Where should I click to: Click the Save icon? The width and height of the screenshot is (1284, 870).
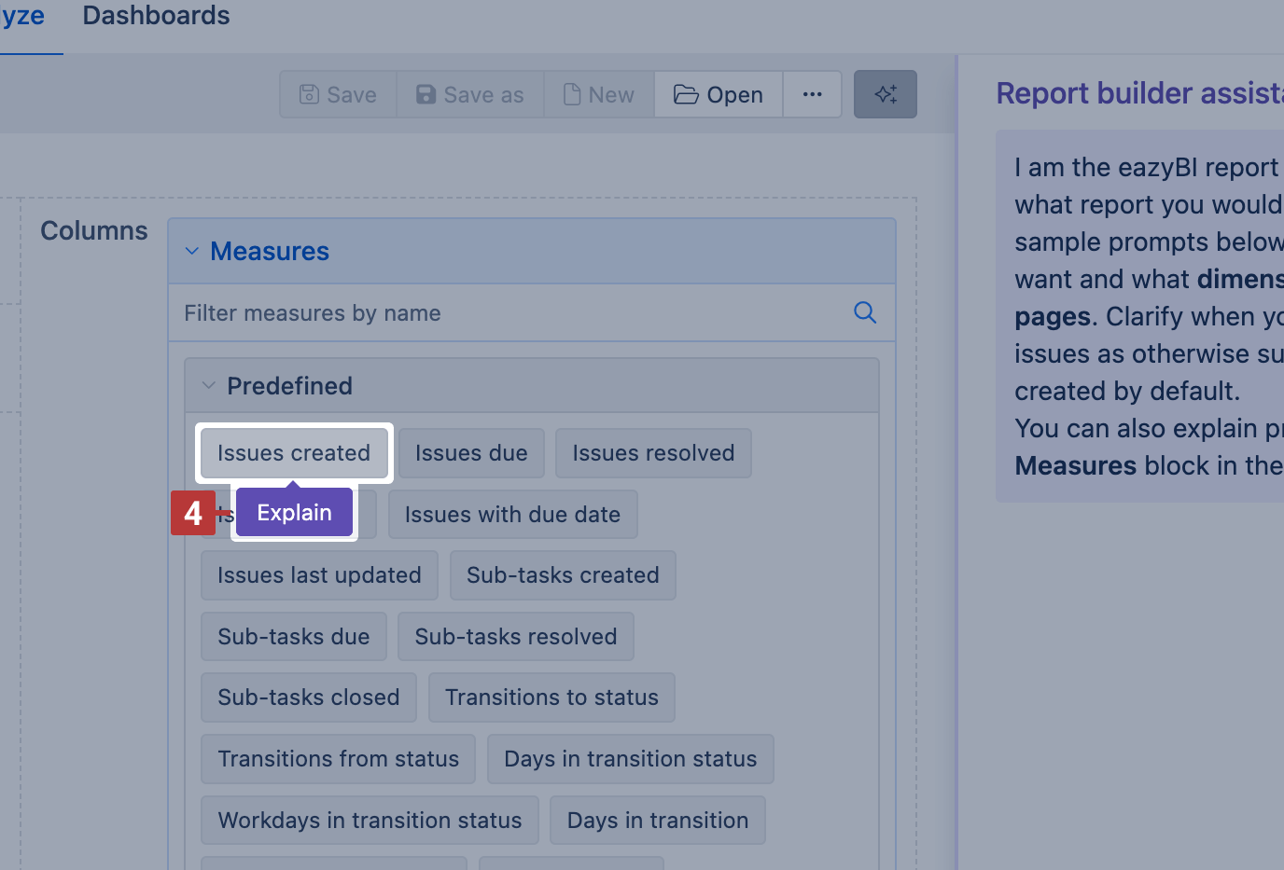point(310,93)
